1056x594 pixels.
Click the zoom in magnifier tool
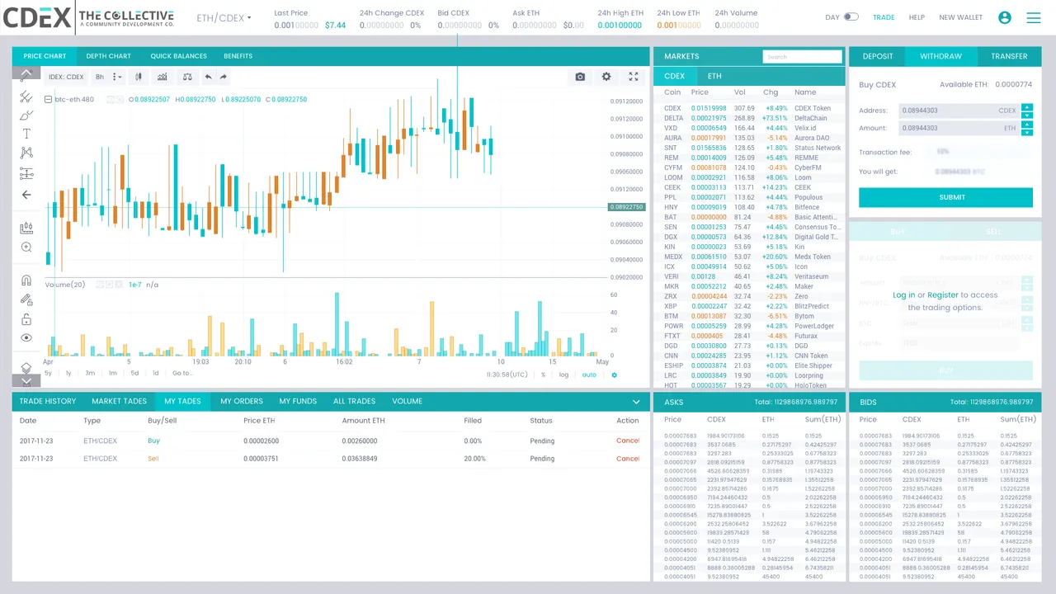26,247
